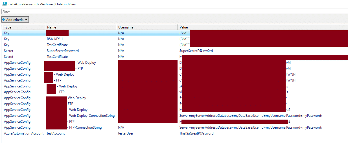
Task: Click inside the Filter search box
Action: pos(169,12)
